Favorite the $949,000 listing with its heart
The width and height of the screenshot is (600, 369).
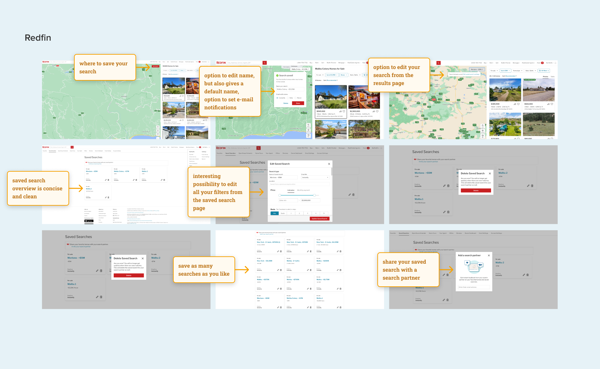tap(344, 111)
